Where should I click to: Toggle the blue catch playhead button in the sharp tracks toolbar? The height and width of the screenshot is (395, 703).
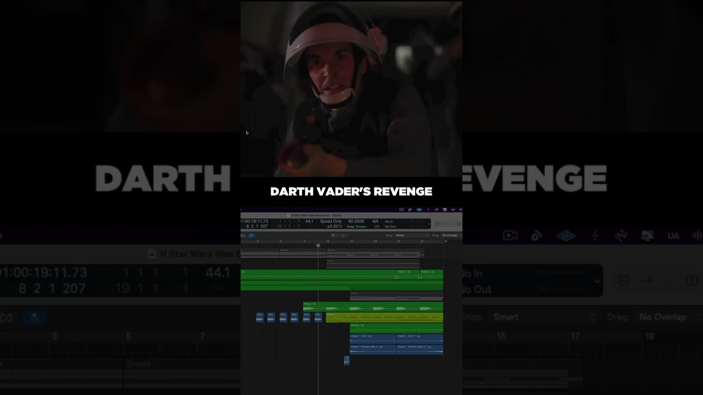[252, 235]
